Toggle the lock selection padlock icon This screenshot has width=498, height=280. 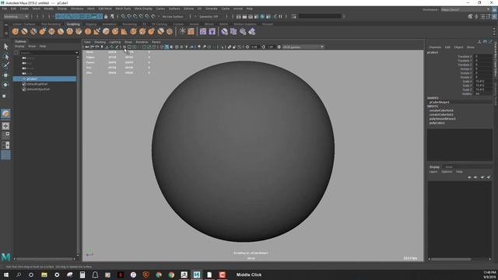(x=106, y=16)
